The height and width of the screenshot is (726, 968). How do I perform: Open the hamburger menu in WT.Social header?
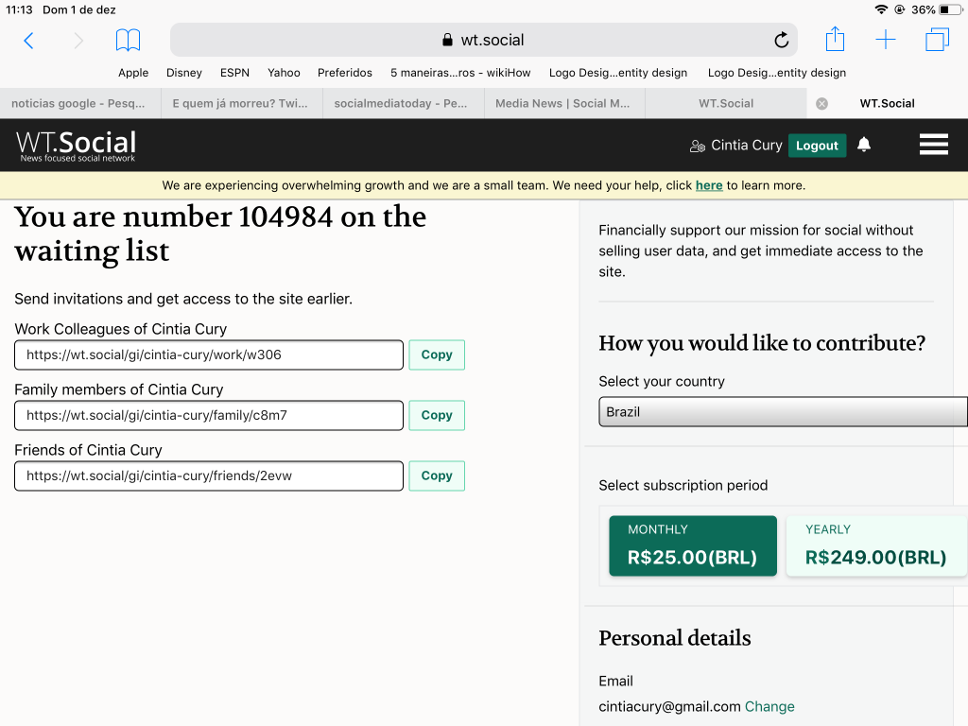pos(933,145)
